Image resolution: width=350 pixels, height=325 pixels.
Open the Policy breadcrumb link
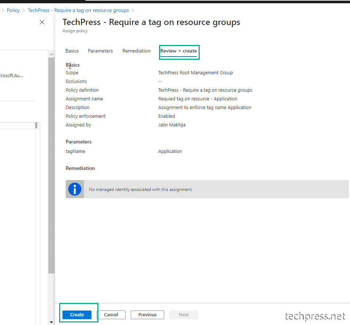click(13, 10)
